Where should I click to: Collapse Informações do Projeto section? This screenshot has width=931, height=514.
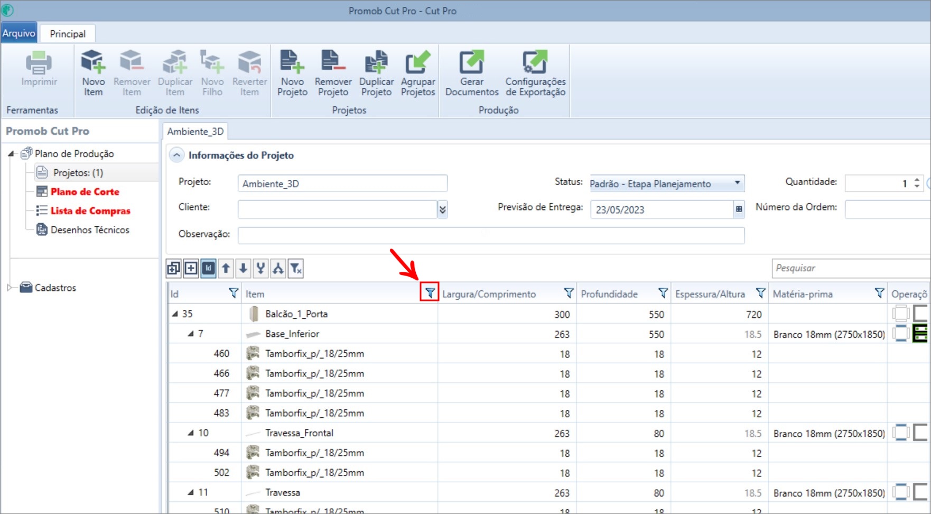176,155
